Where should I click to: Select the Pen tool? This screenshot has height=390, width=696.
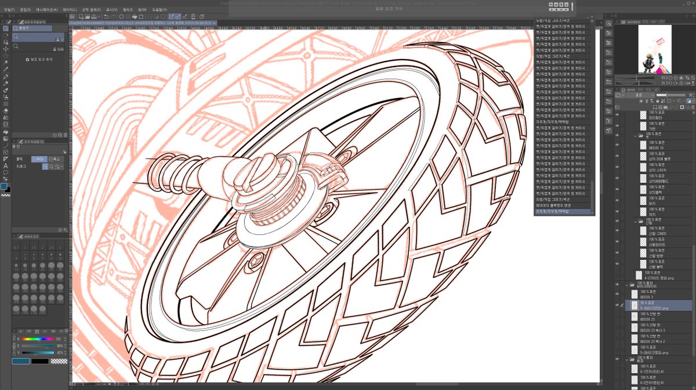coord(5,76)
